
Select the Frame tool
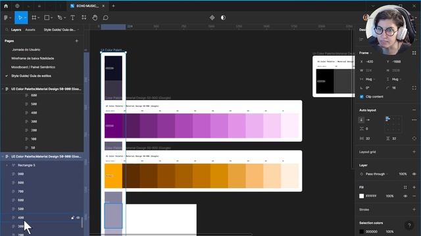click(x=34, y=18)
